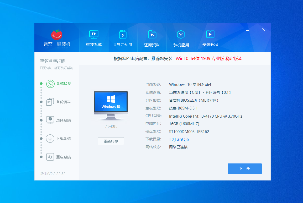Select the 下载系统 download arrow icon

50,139
